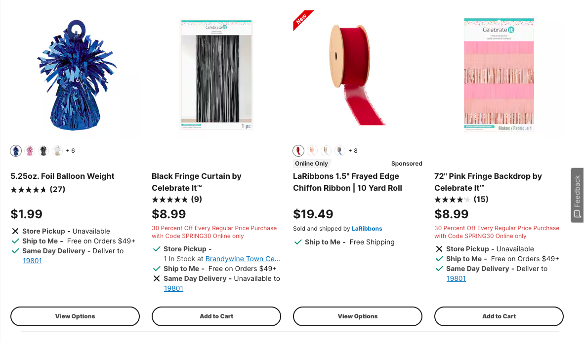Select the black balloon weight swatch
Screen dimensions: 584x342
[43, 151]
